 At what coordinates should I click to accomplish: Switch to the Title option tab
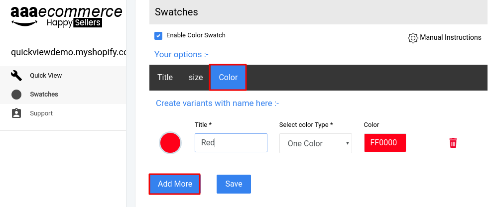click(165, 77)
